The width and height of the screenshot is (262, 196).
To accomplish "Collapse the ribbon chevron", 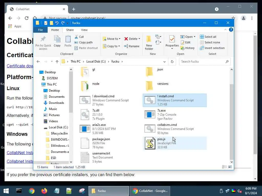I will pyautogui.click(x=225, y=30).
